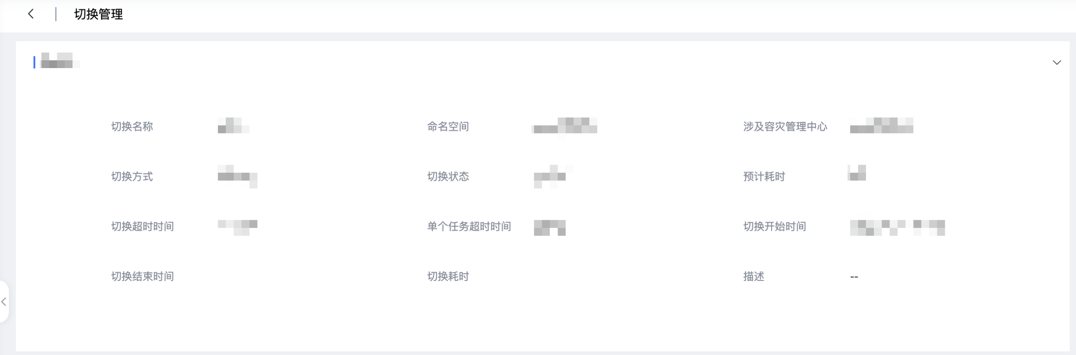The width and height of the screenshot is (1076, 355).
Task: Click the 切换管理 page title
Action: pos(98,14)
